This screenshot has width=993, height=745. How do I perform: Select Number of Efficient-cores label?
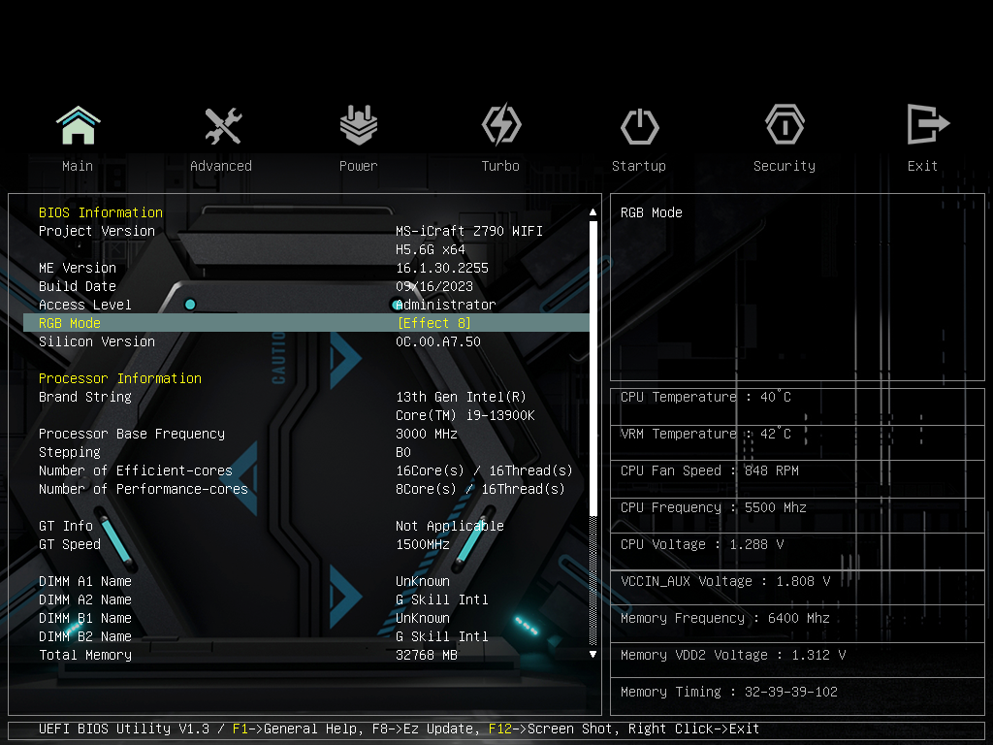coord(136,470)
